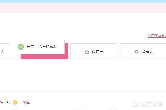This screenshot has width=166, height=110.
Task: Select the 指定人 visibility option
Action: [143, 51]
